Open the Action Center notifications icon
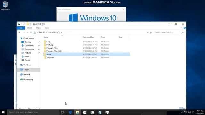Image resolution: width=205 pixels, height=115 pixels. pos(193,112)
